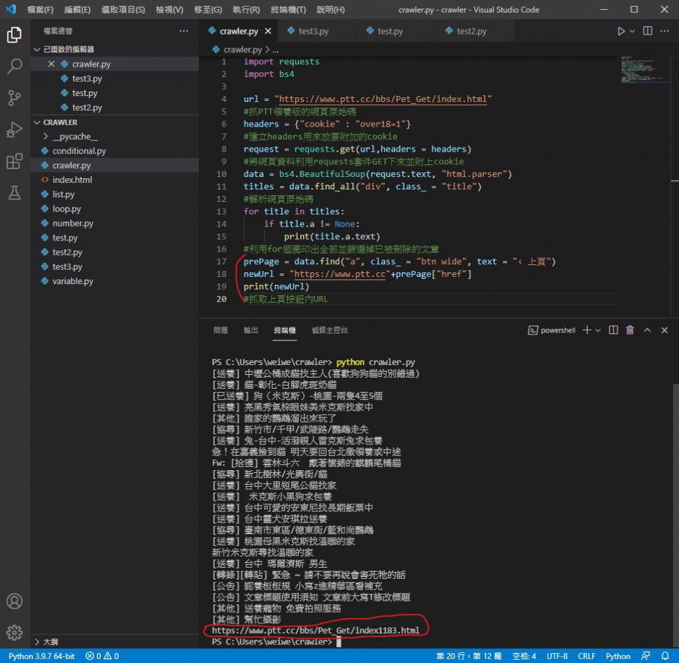This screenshot has height=663, width=679.
Task: Close the terminal panel
Action: (x=664, y=331)
